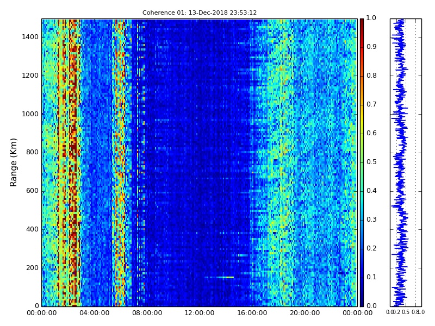Click the y-axis tick label '600'
This screenshot has width=435, height=326.
tap(33, 191)
